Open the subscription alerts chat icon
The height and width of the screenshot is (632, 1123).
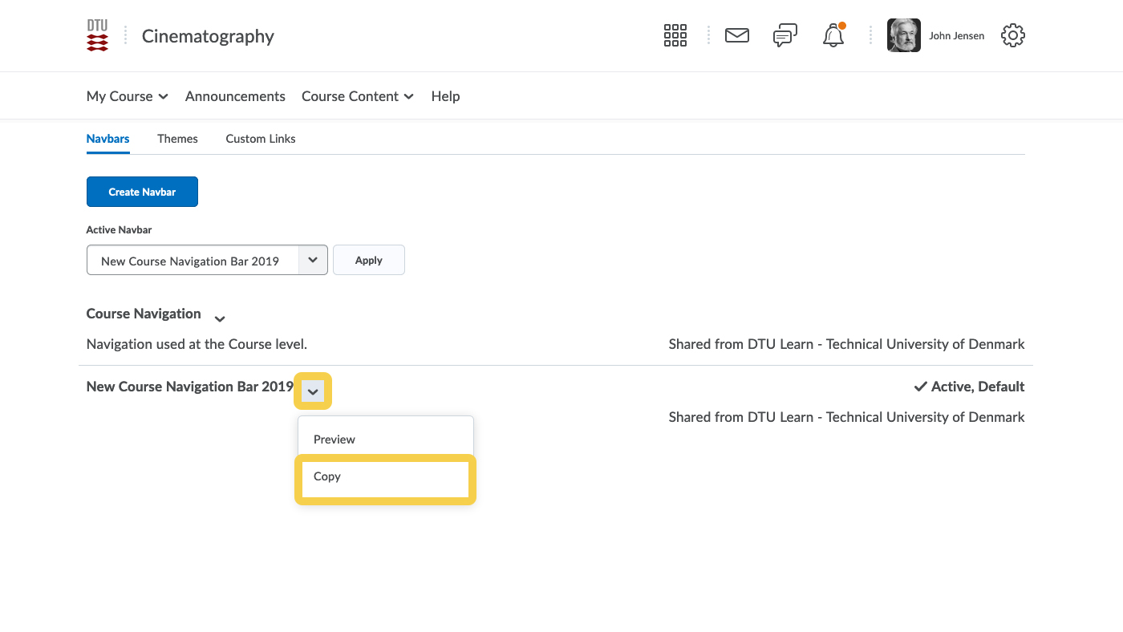784,35
